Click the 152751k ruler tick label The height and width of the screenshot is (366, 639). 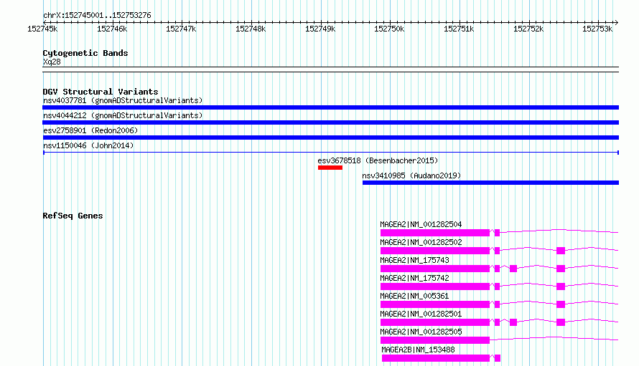pos(459,29)
